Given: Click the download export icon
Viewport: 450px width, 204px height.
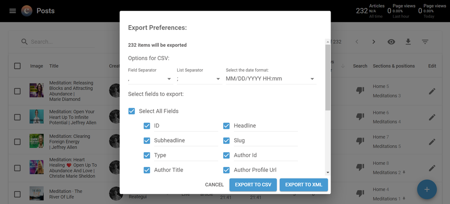Looking at the screenshot, I should coord(408,42).
